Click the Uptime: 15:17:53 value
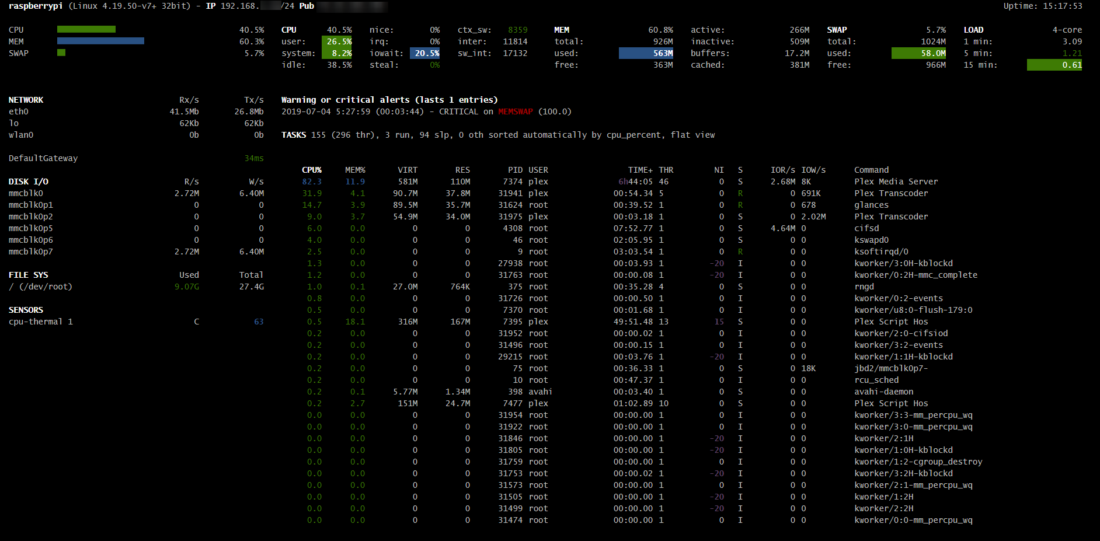Screen dimensions: 1100x541 click(1043, 6)
